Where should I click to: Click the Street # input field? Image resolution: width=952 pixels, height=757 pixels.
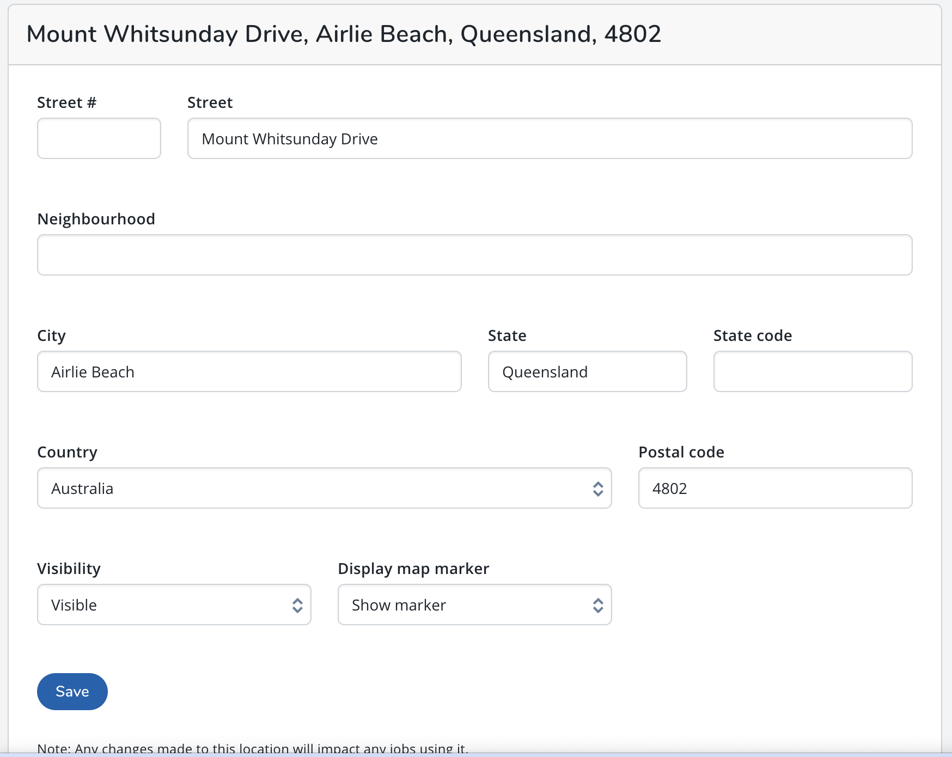pyautogui.click(x=99, y=138)
